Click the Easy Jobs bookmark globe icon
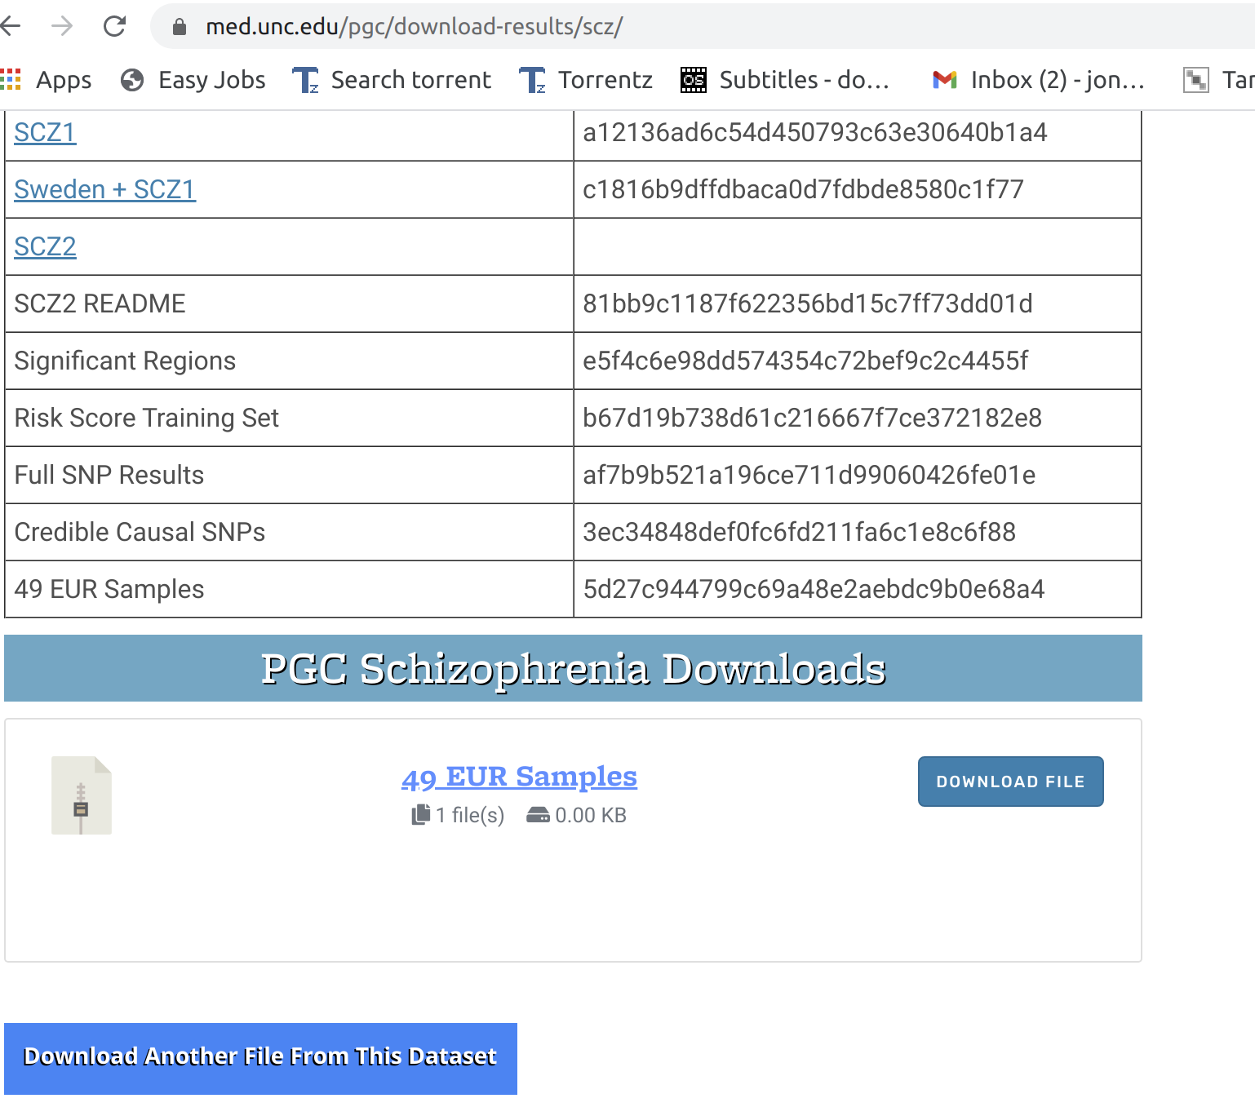Screen dimensions: 1255x1116 coord(131,79)
